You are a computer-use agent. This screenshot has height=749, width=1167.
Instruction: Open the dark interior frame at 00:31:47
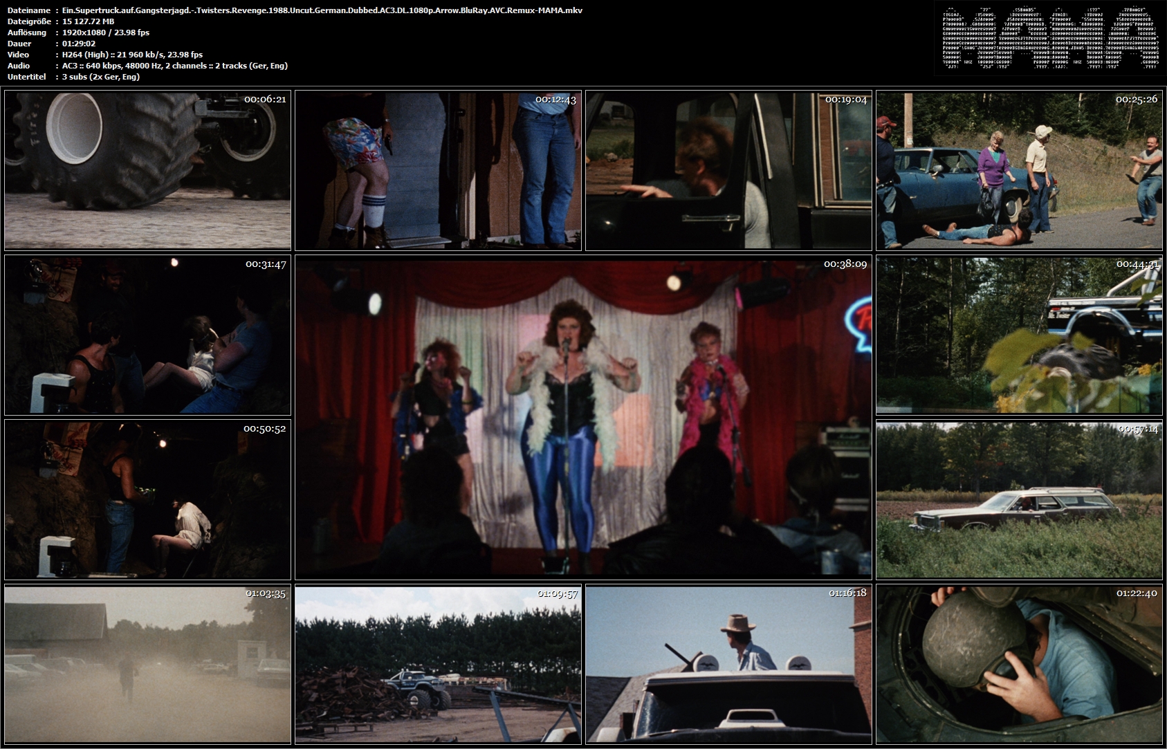coord(147,335)
